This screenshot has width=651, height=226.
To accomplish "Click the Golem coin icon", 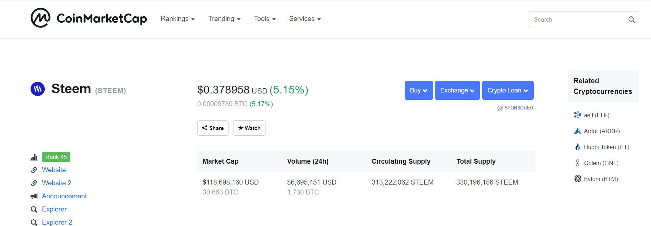I will (578, 163).
